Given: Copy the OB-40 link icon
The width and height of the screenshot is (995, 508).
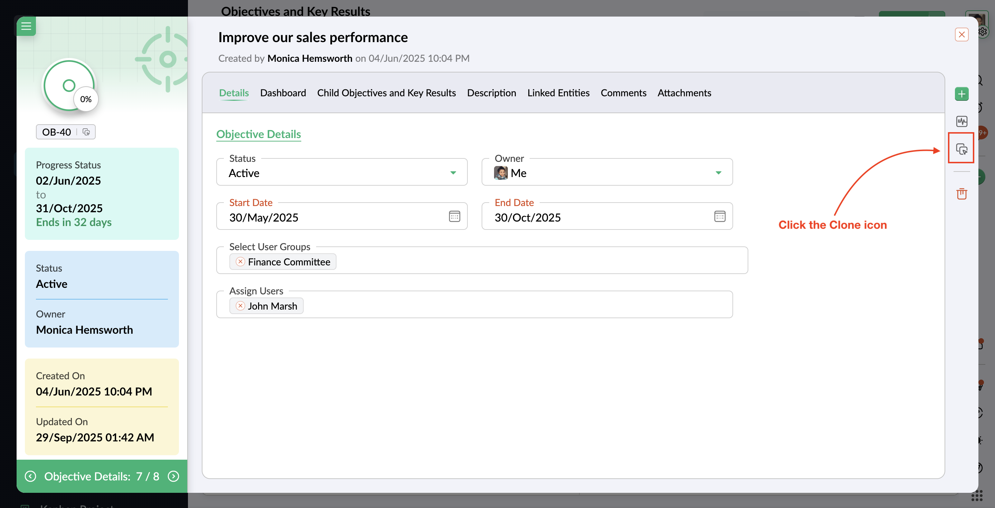Looking at the screenshot, I should (86, 132).
